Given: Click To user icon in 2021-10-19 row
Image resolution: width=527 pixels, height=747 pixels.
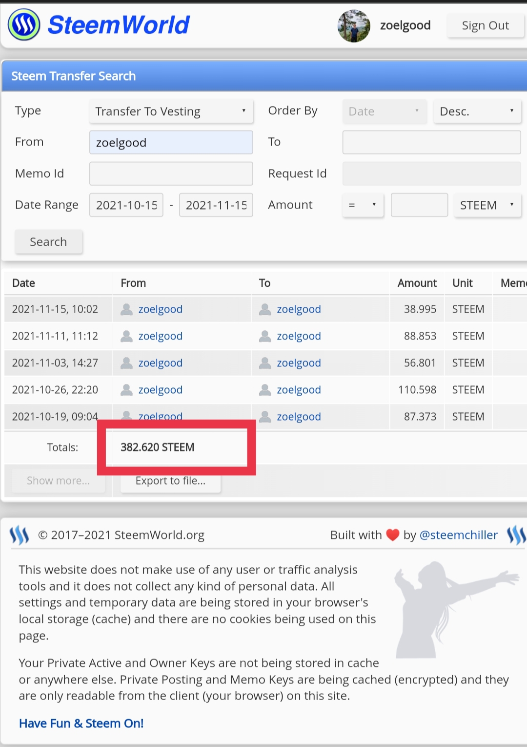Looking at the screenshot, I should (x=265, y=417).
